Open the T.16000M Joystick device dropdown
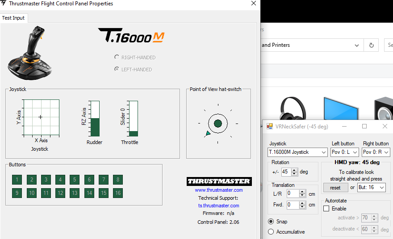This screenshot has width=393, height=239. pos(297,152)
